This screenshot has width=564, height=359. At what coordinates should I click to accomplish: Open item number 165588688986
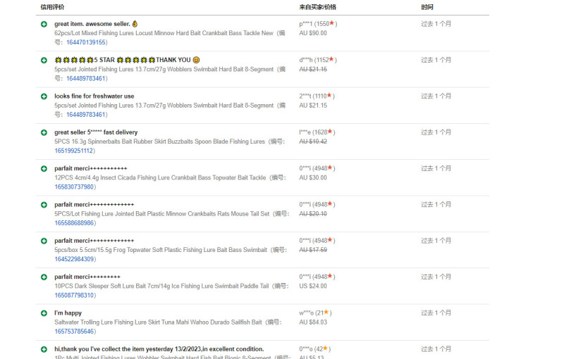point(74,223)
